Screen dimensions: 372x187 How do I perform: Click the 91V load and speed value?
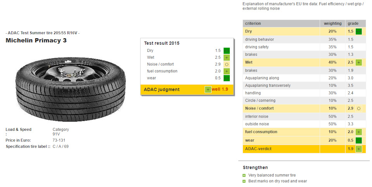coord(56,134)
